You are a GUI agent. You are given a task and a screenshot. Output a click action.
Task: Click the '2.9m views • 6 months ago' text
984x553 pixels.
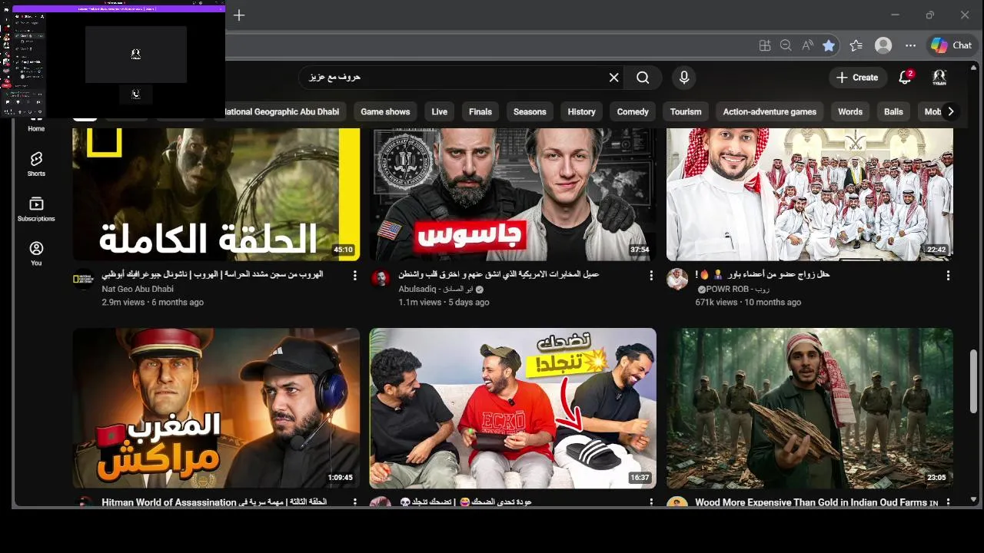click(152, 303)
